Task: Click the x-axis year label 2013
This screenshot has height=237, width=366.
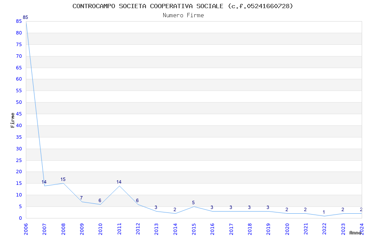Action: [156, 229]
